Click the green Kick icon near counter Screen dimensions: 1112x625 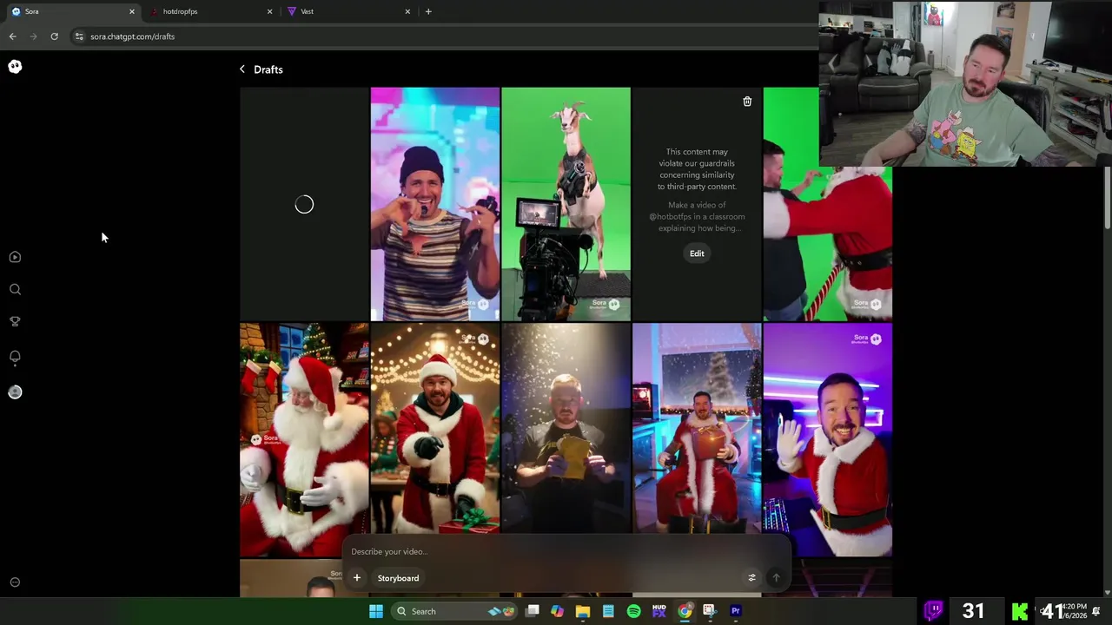click(1020, 611)
